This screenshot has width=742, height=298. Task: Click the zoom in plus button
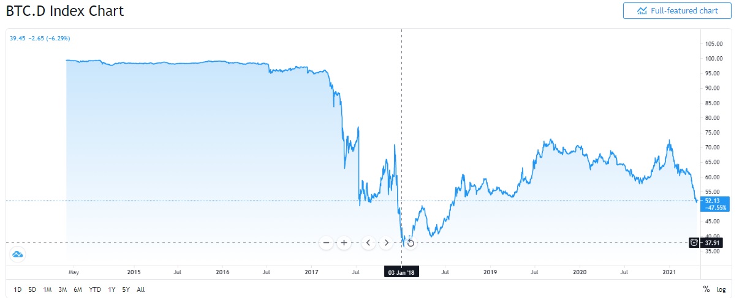pyautogui.click(x=344, y=243)
